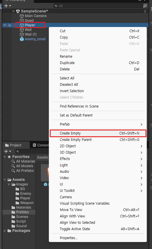This screenshot has width=152, height=249.
Task: Click the Hierarchy plus create button
Action: coord(6,6)
